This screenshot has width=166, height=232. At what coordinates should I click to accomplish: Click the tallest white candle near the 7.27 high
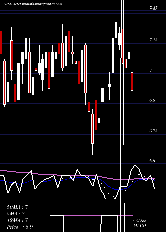[x=116, y=30]
